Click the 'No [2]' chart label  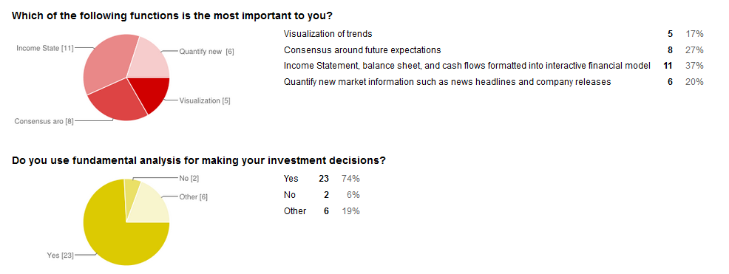(x=189, y=178)
